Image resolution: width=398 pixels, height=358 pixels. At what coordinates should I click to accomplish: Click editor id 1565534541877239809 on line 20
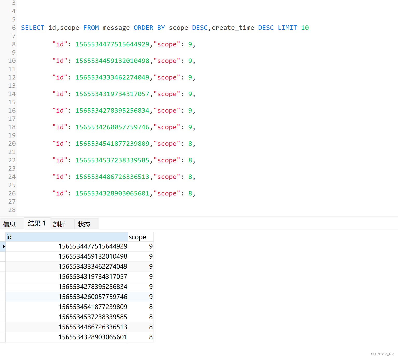(112, 144)
